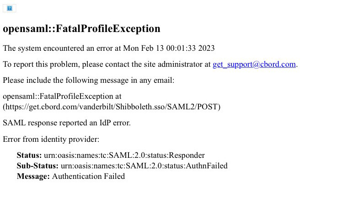Open the get_support@cbord.com email link
This screenshot has width=343, height=199.
pos(254,65)
